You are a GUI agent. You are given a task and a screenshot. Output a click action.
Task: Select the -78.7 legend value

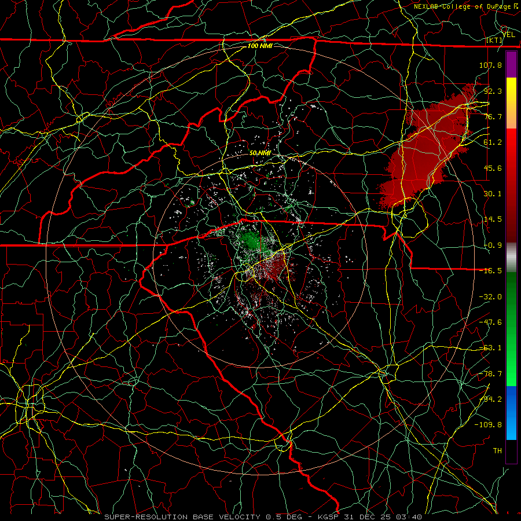(x=490, y=374)
